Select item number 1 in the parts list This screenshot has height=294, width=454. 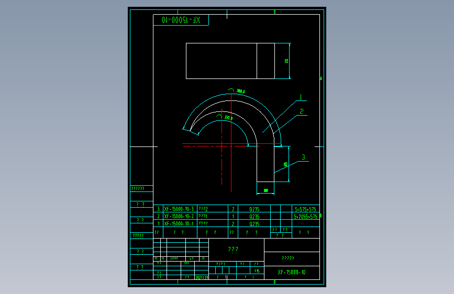[158, 224]
